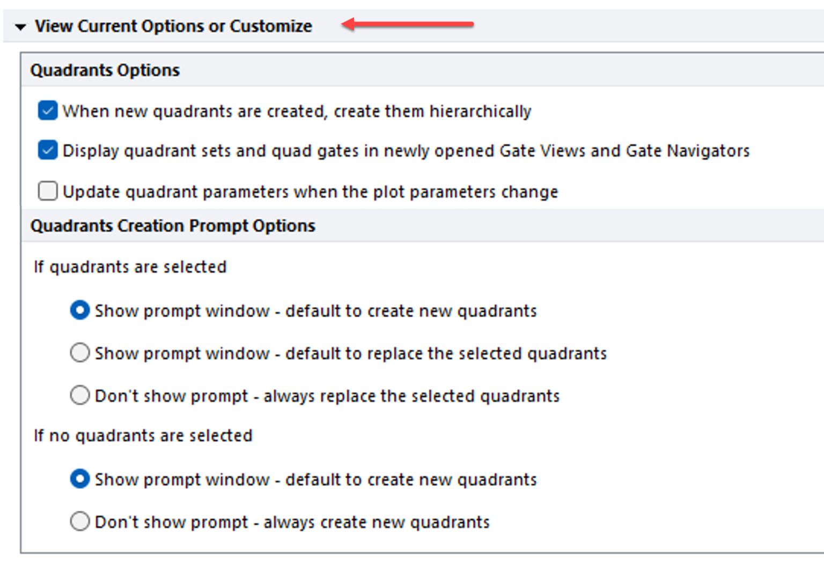Select 'Don't show prompt - always create new quadrants'
This screenshot has height=572, width=824.
tap(79, 522)
